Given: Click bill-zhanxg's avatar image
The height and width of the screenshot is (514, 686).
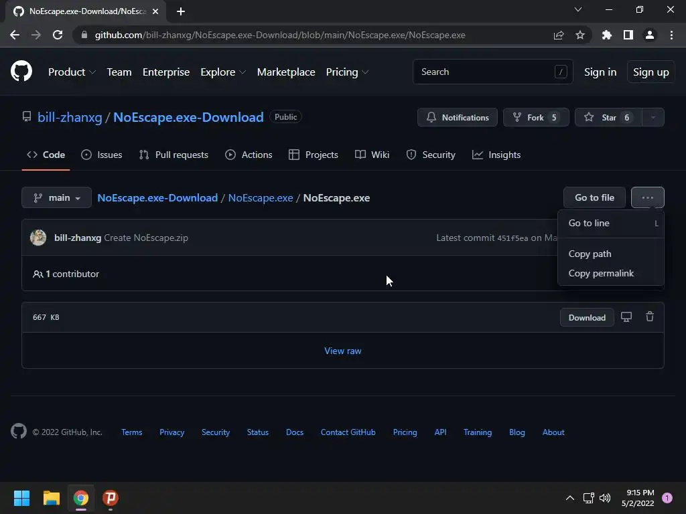Looking at the screenshot, I should [38, 238].
